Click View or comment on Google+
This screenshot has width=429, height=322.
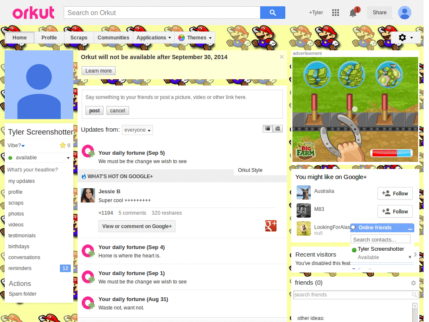click(137, 226)
